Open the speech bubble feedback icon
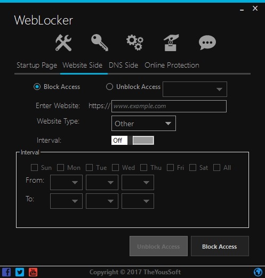 [x=207, y=43]
